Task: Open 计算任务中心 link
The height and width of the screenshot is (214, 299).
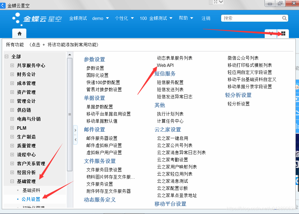Action: click(170, 121)
